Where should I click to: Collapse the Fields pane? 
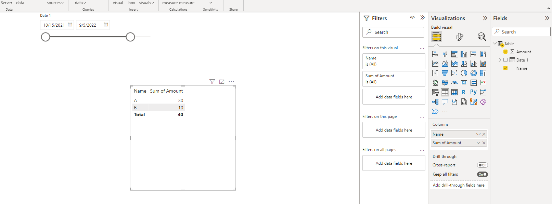547,18
